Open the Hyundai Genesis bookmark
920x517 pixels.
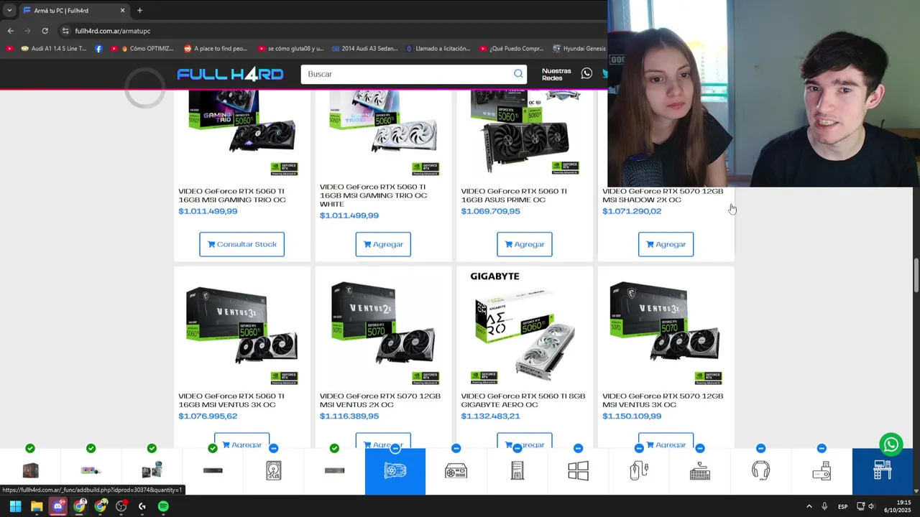pyautogui.click(x=579, y=49)
